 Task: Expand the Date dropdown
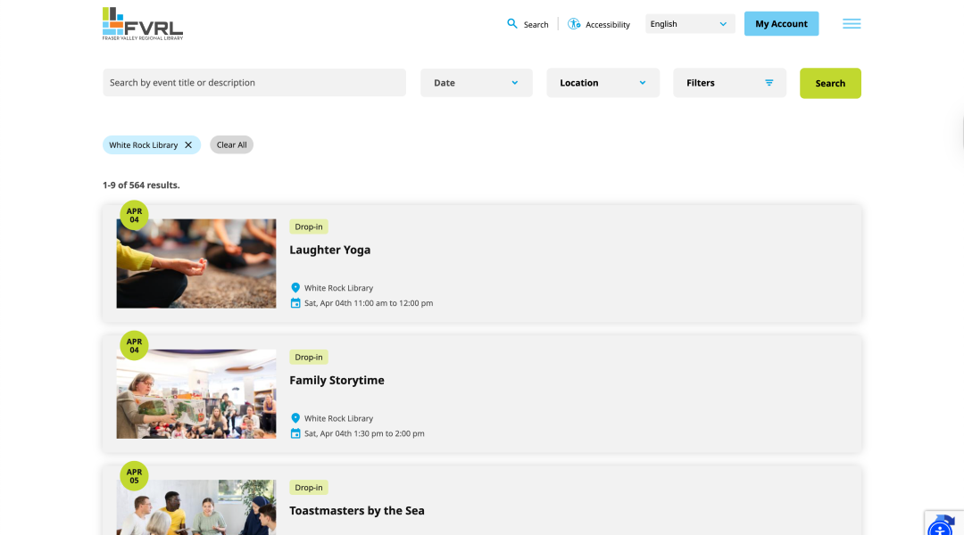477,83
